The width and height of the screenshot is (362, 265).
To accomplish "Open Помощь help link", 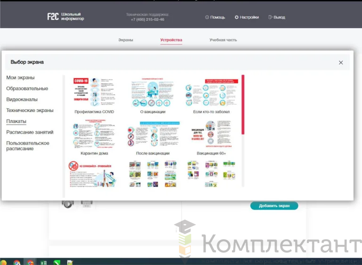I will (x=215, y=17).
